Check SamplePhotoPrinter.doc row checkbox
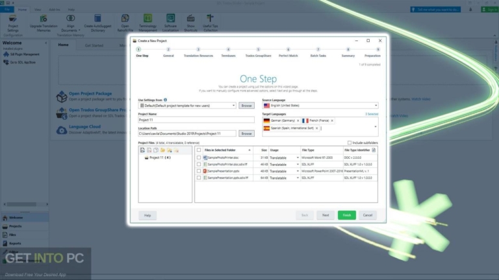 pos(199,157)
